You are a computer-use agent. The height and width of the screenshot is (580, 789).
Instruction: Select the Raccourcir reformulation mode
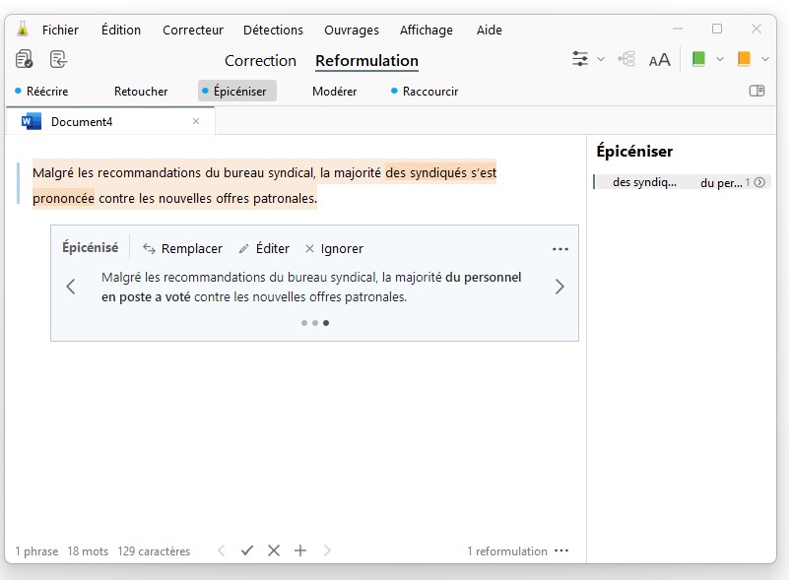coord(426,91)
